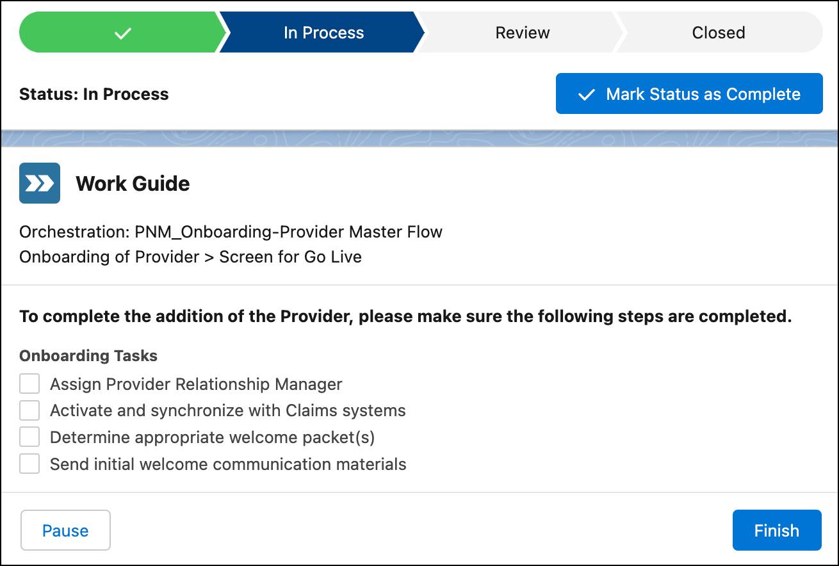Click the Work Guide heading
Viewport: 839px width, 566px height.
(133, 184)
